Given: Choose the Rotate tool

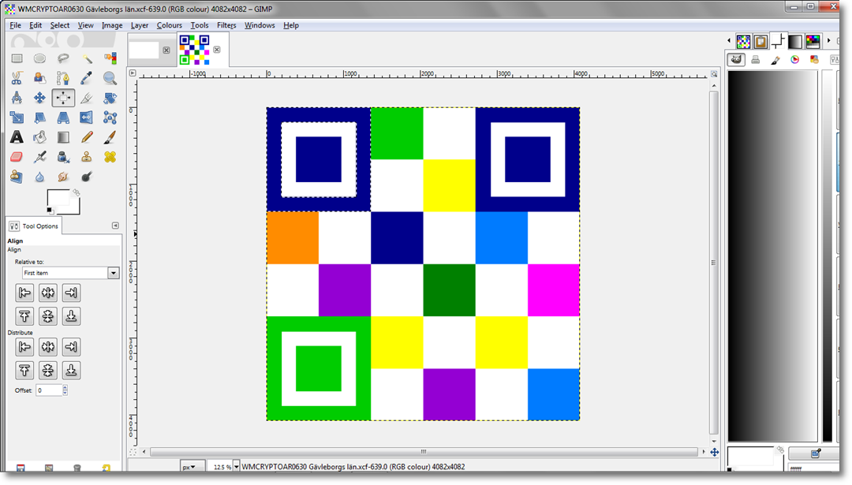Looking at the screenshot, I should pos(110,98).
